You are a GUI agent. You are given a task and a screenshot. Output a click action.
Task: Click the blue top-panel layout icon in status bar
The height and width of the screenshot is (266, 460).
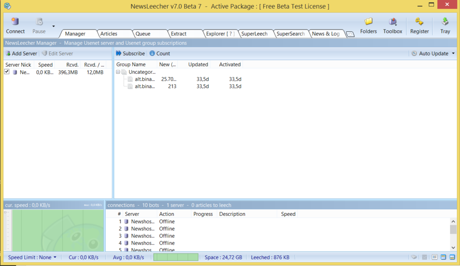[x=443, y=257]
